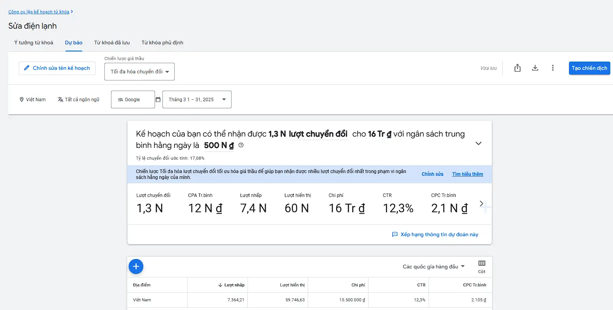Click the Chi phí 16 Tr ₫ metric
Viewport: 613px width, 310px height.
[347, 204]
